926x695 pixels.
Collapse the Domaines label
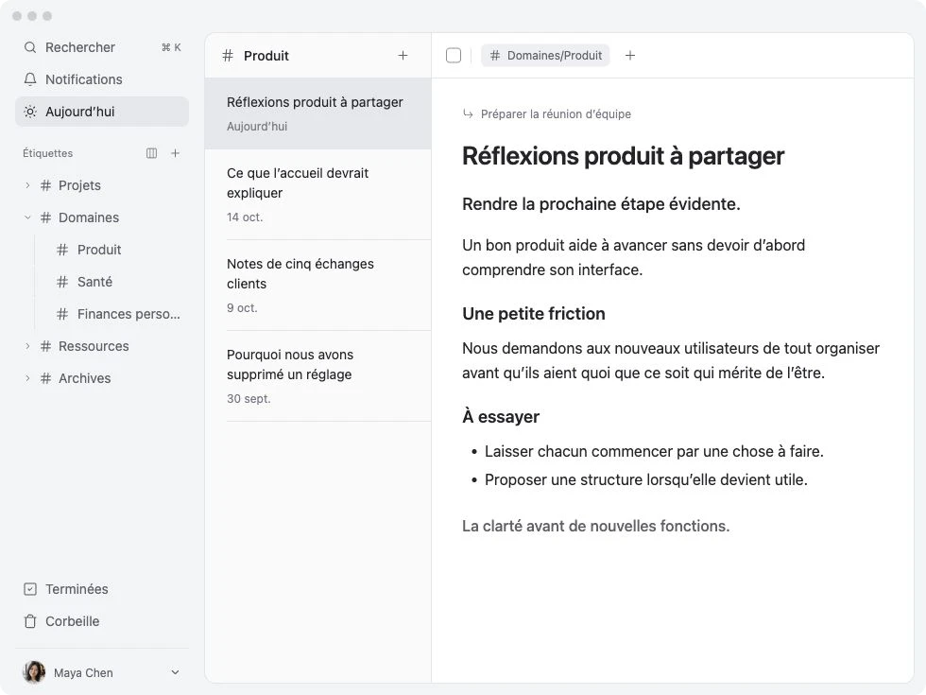pyautogui.click(x=27, y=217)
